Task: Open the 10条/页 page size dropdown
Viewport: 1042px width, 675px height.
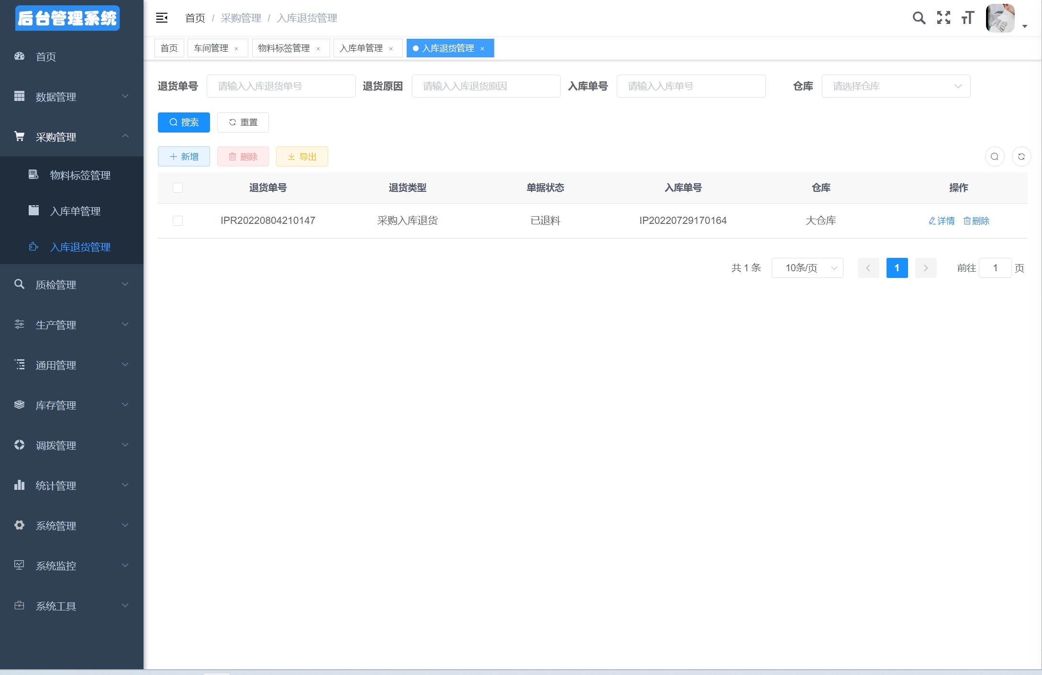Action: [x=807, y=268]
